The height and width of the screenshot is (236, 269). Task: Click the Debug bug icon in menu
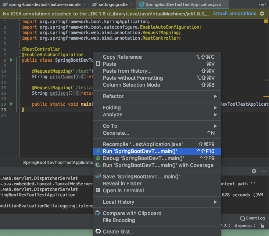pyautogui.click(x=98, y=158)
